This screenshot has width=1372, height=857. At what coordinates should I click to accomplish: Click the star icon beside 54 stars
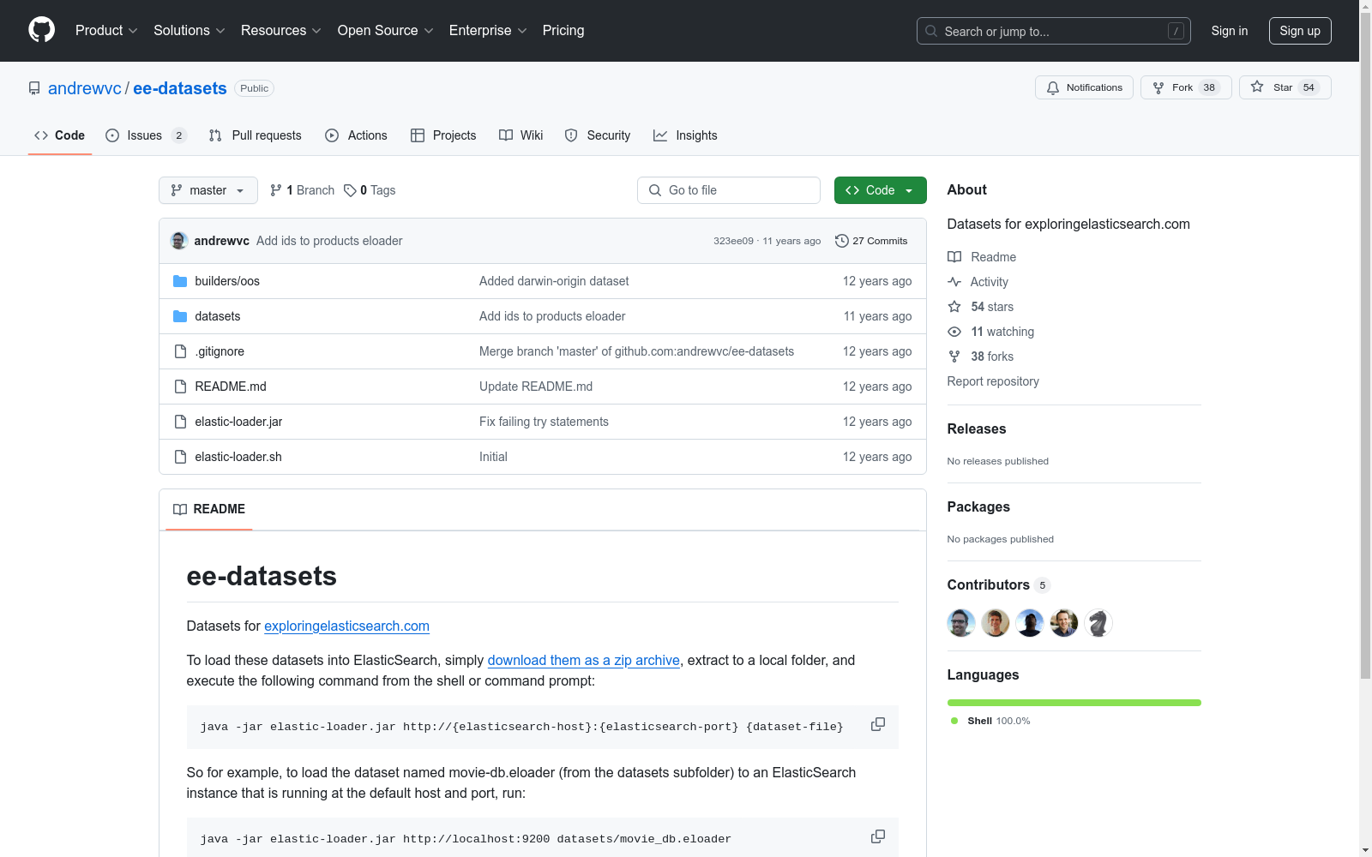point(954,307)
